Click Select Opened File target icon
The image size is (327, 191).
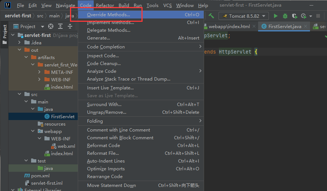(51, 27)
